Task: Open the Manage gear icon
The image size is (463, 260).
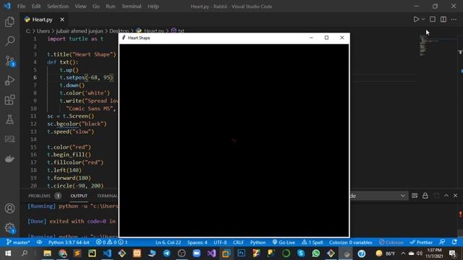Action: click(9, 227)
